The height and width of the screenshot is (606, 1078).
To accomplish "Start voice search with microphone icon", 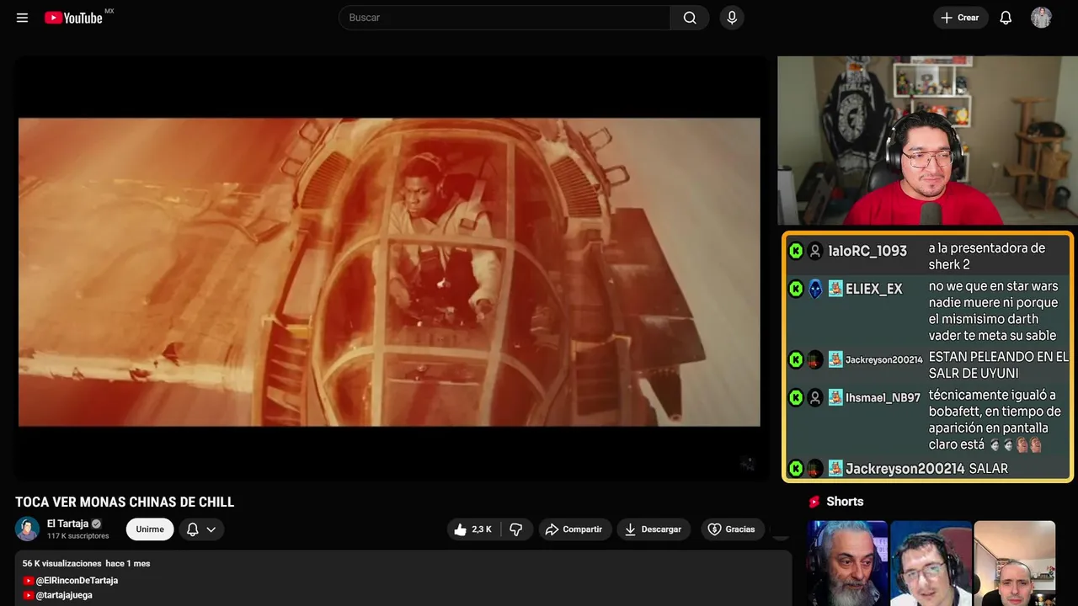I will point(732,18).
